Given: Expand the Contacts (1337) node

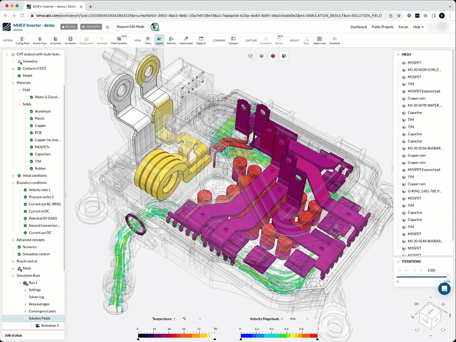Looking at the screenshot, I should (13, 68).
